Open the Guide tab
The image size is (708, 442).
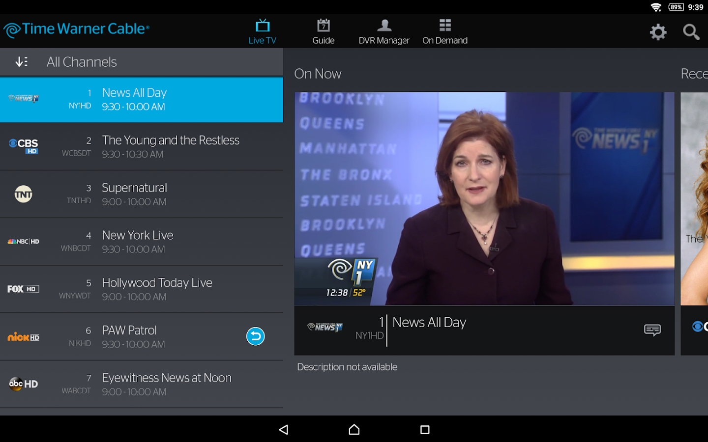(324, 32)
